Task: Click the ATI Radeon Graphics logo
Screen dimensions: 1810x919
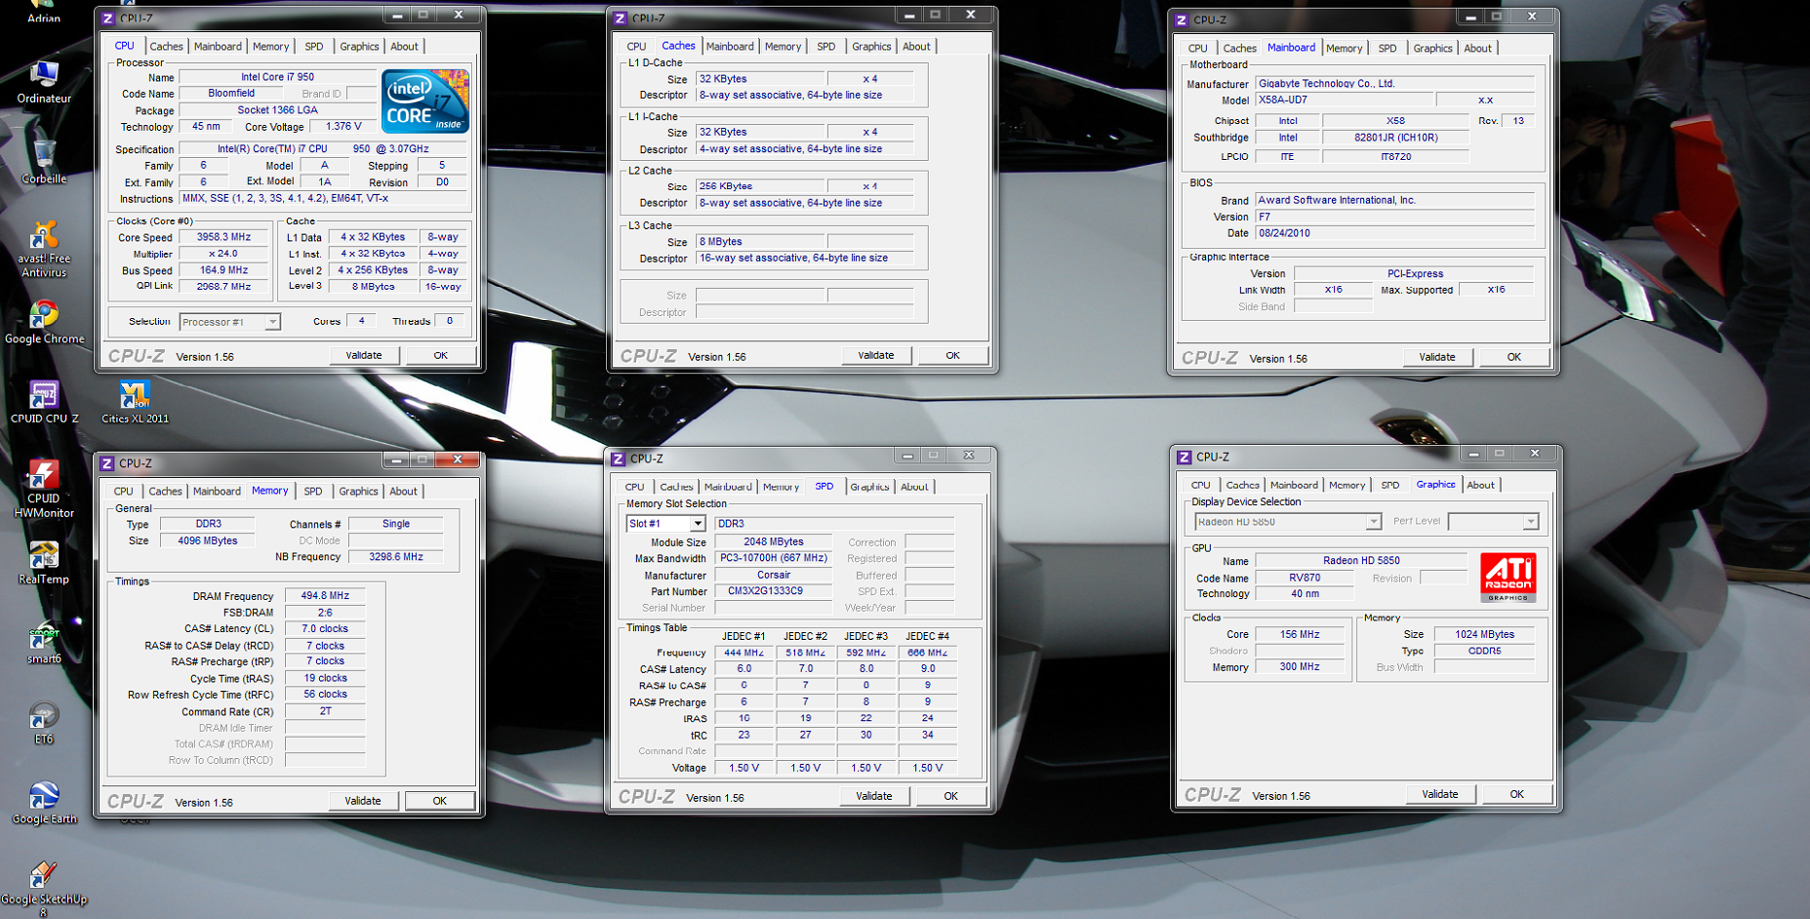Action: 1508,577
